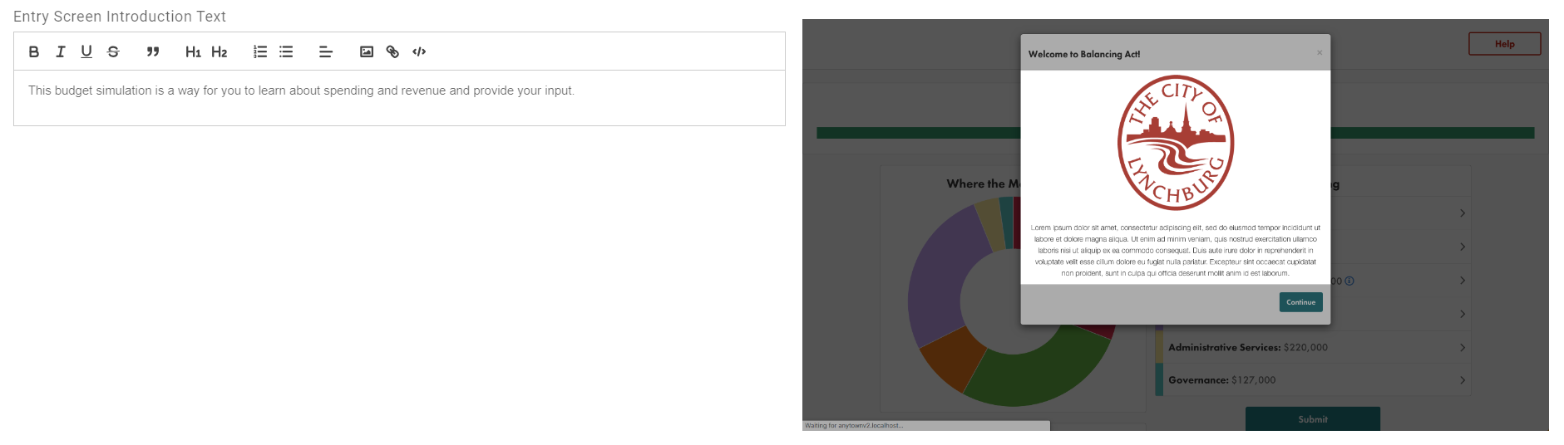Click the City of Lynchburg logo
Viewport: 1564px width, 445px height.
pos(1175,143)
